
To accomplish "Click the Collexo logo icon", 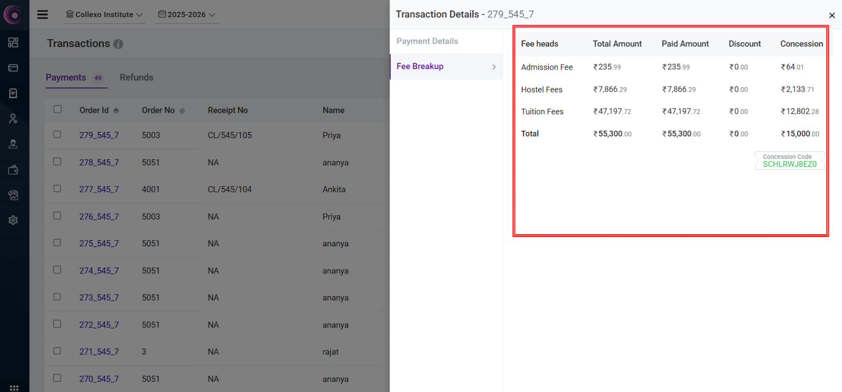I will click(13, 15).
